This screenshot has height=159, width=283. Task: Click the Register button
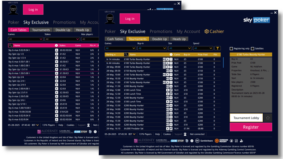[x=251, y=127]
